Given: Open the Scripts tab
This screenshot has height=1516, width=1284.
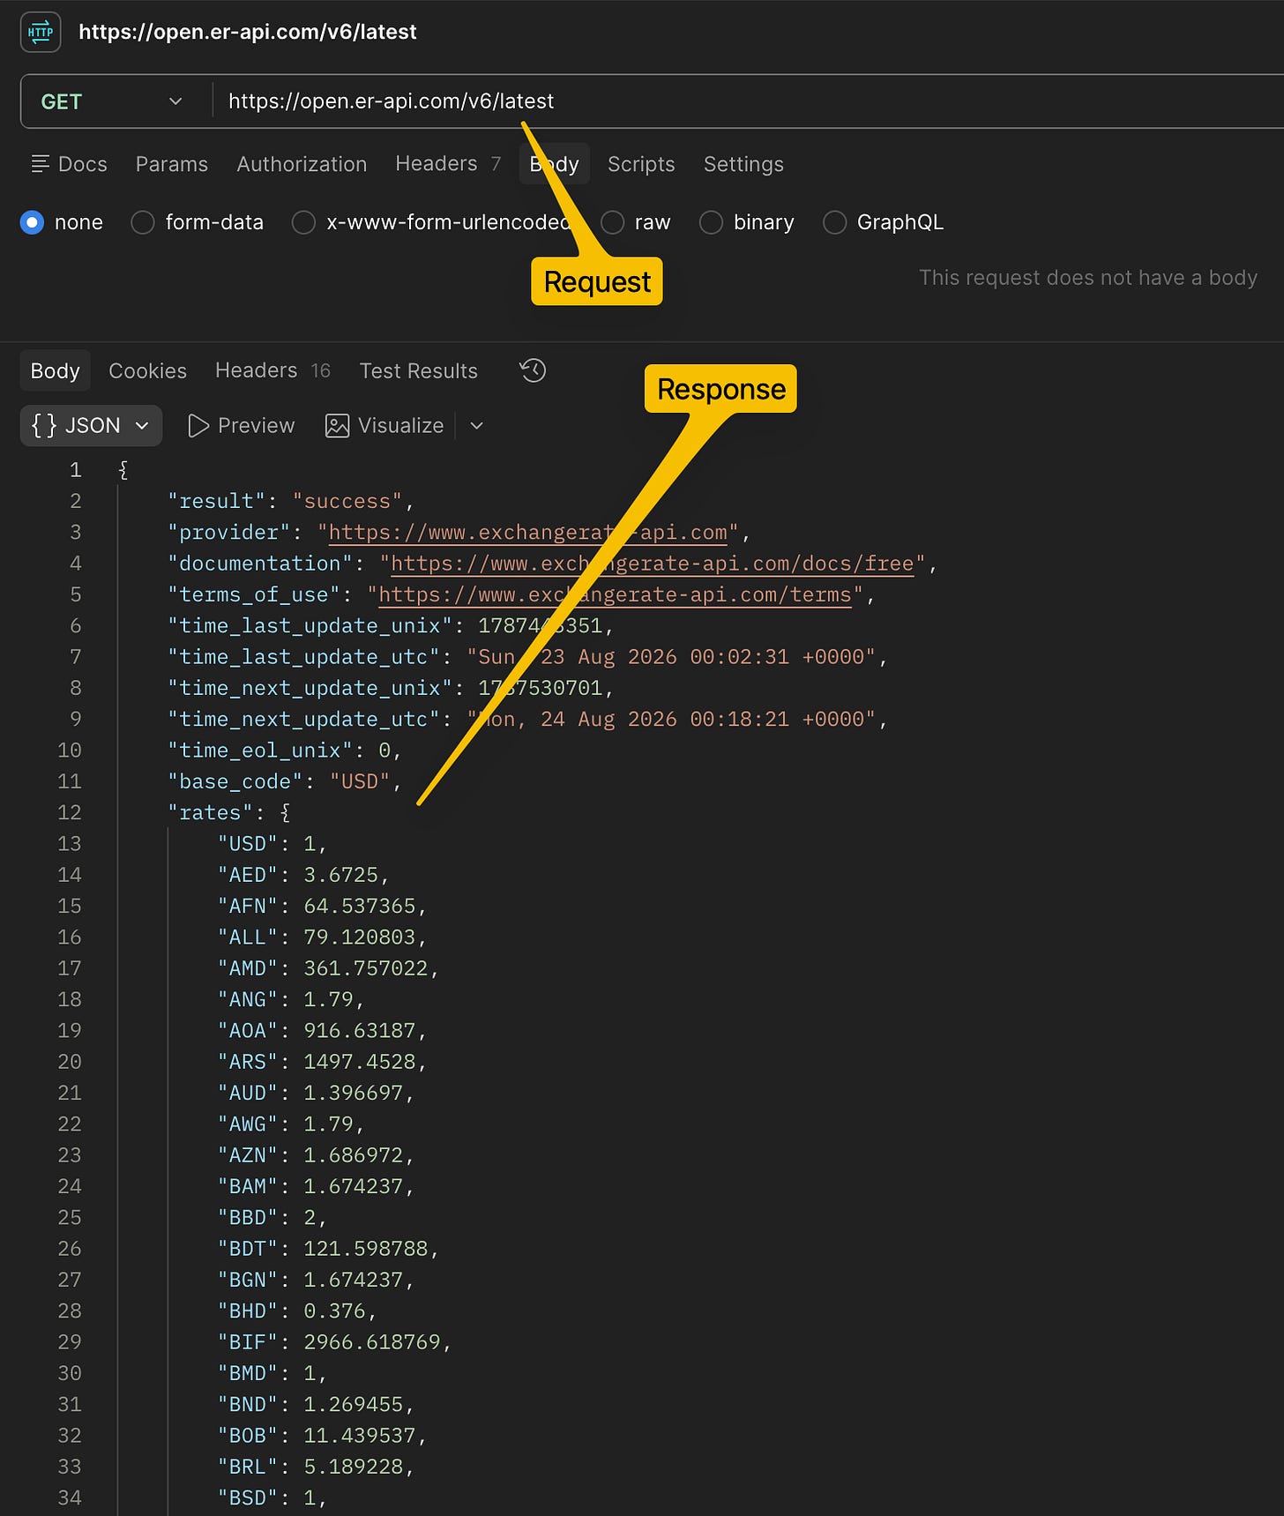Looking at the screenshot, I should [x=641, y=164].
